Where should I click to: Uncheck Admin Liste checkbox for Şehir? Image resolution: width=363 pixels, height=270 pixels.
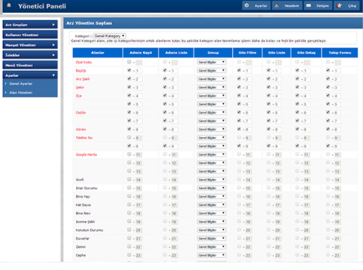click(x=165, y=87)
